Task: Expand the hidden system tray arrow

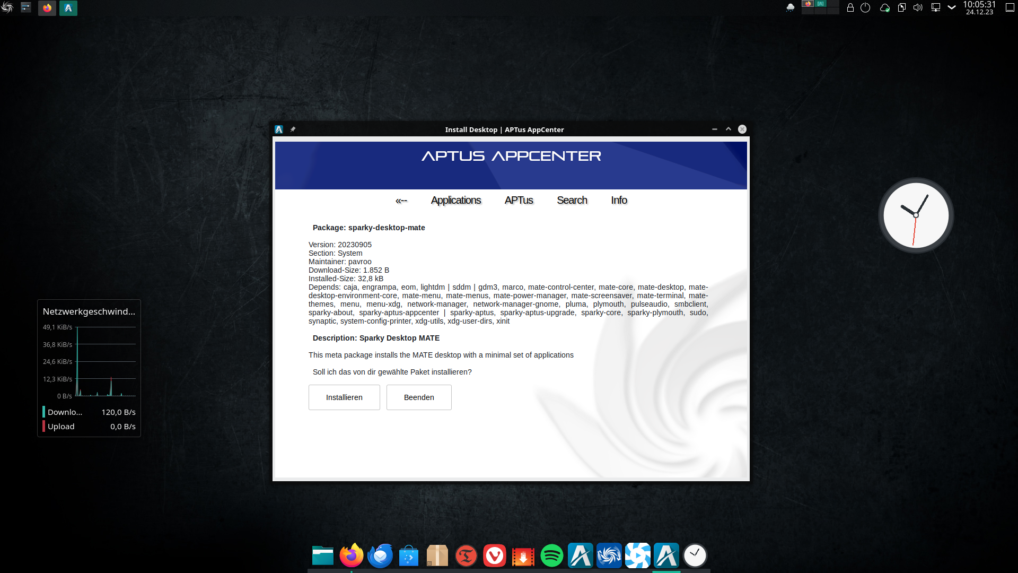Action: [x=952, y=8]
